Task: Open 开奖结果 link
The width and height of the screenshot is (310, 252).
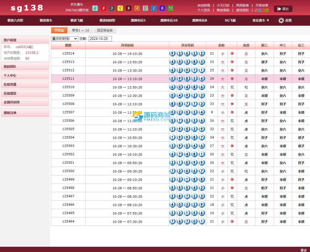Action: 262,5
